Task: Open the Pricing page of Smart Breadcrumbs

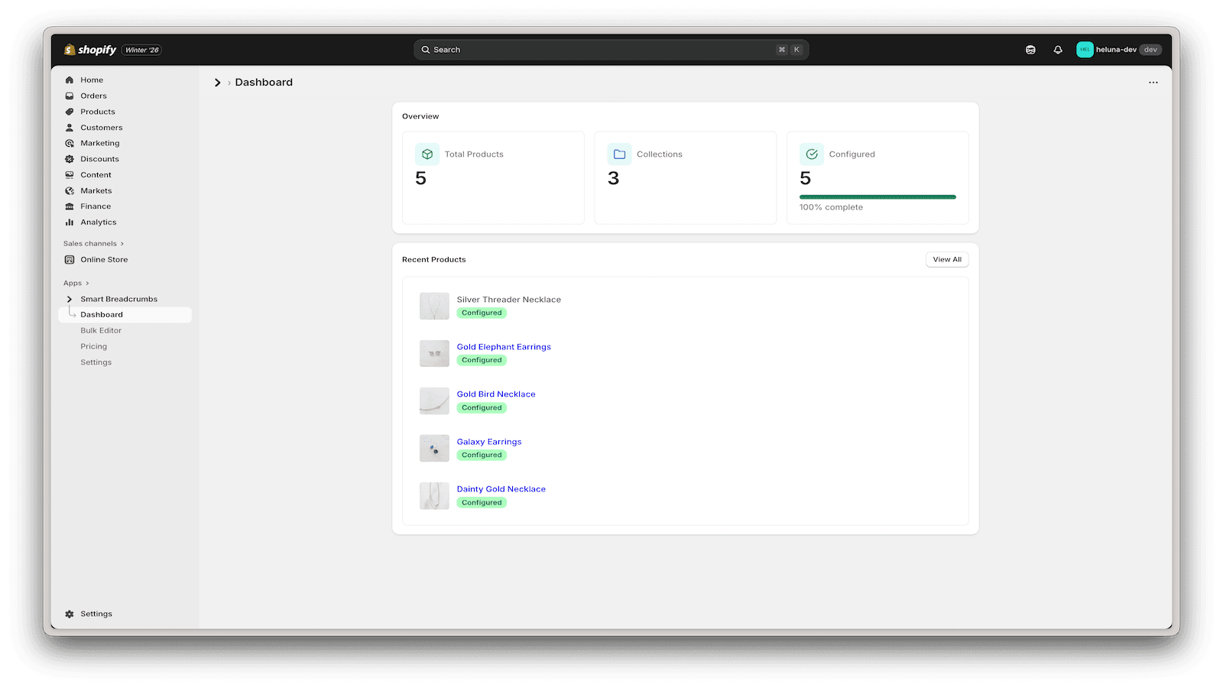Action: (93, 346)
